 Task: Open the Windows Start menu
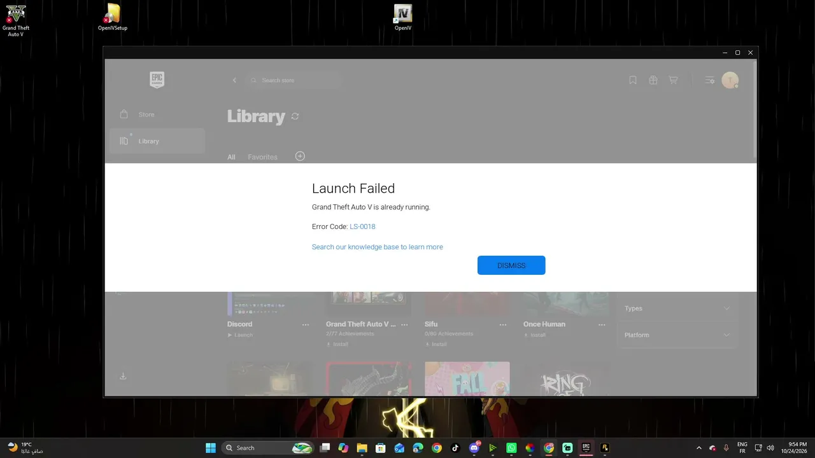pyautogui.click(x=211, y=448)
